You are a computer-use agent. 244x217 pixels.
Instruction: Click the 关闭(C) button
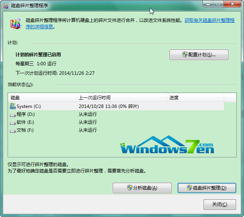click(x=220, y=205)
